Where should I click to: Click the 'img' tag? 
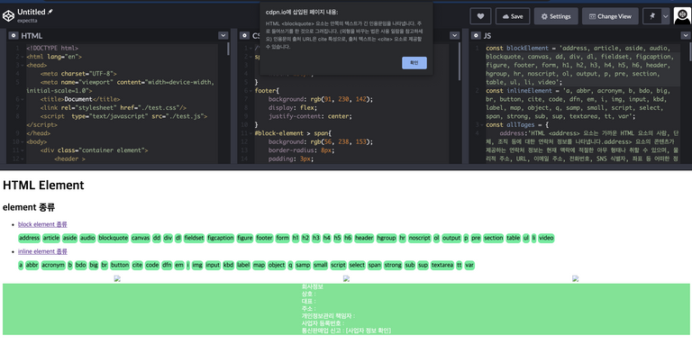[x=197, y=265]
